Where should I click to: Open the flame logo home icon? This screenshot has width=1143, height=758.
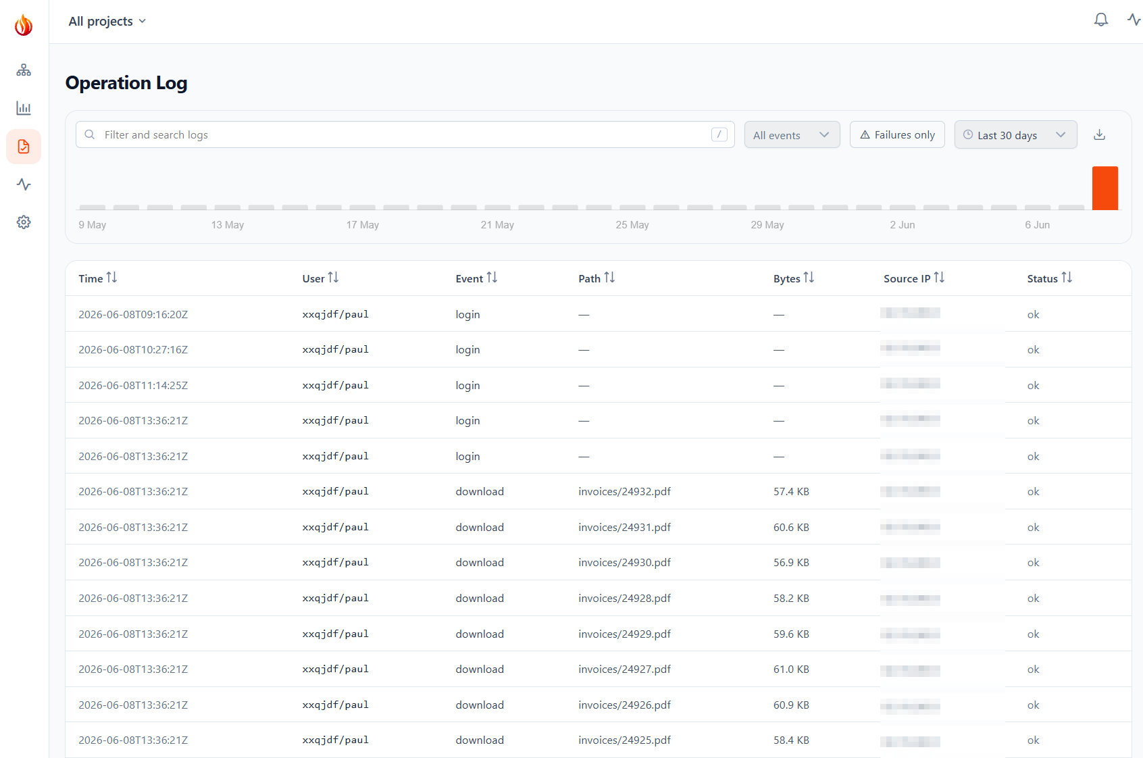click(24, 25)
